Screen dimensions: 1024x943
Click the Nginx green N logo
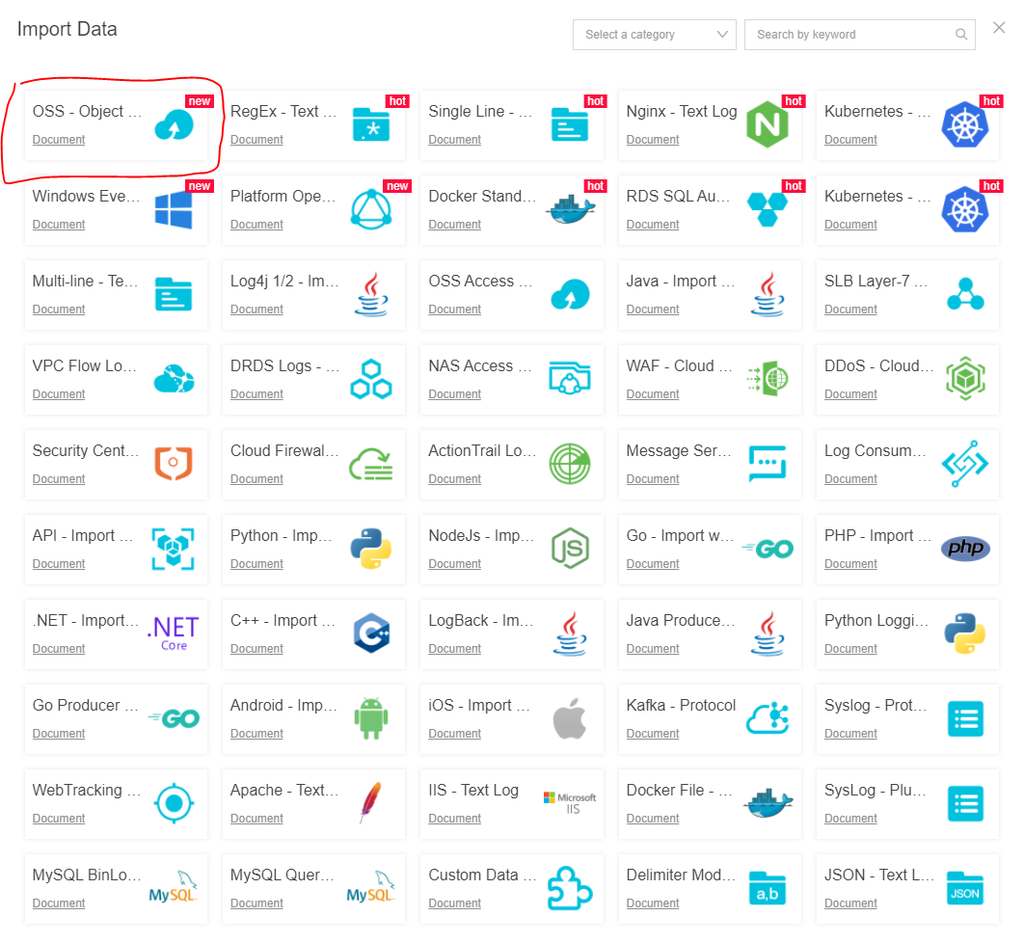click(x=768, y=124)
